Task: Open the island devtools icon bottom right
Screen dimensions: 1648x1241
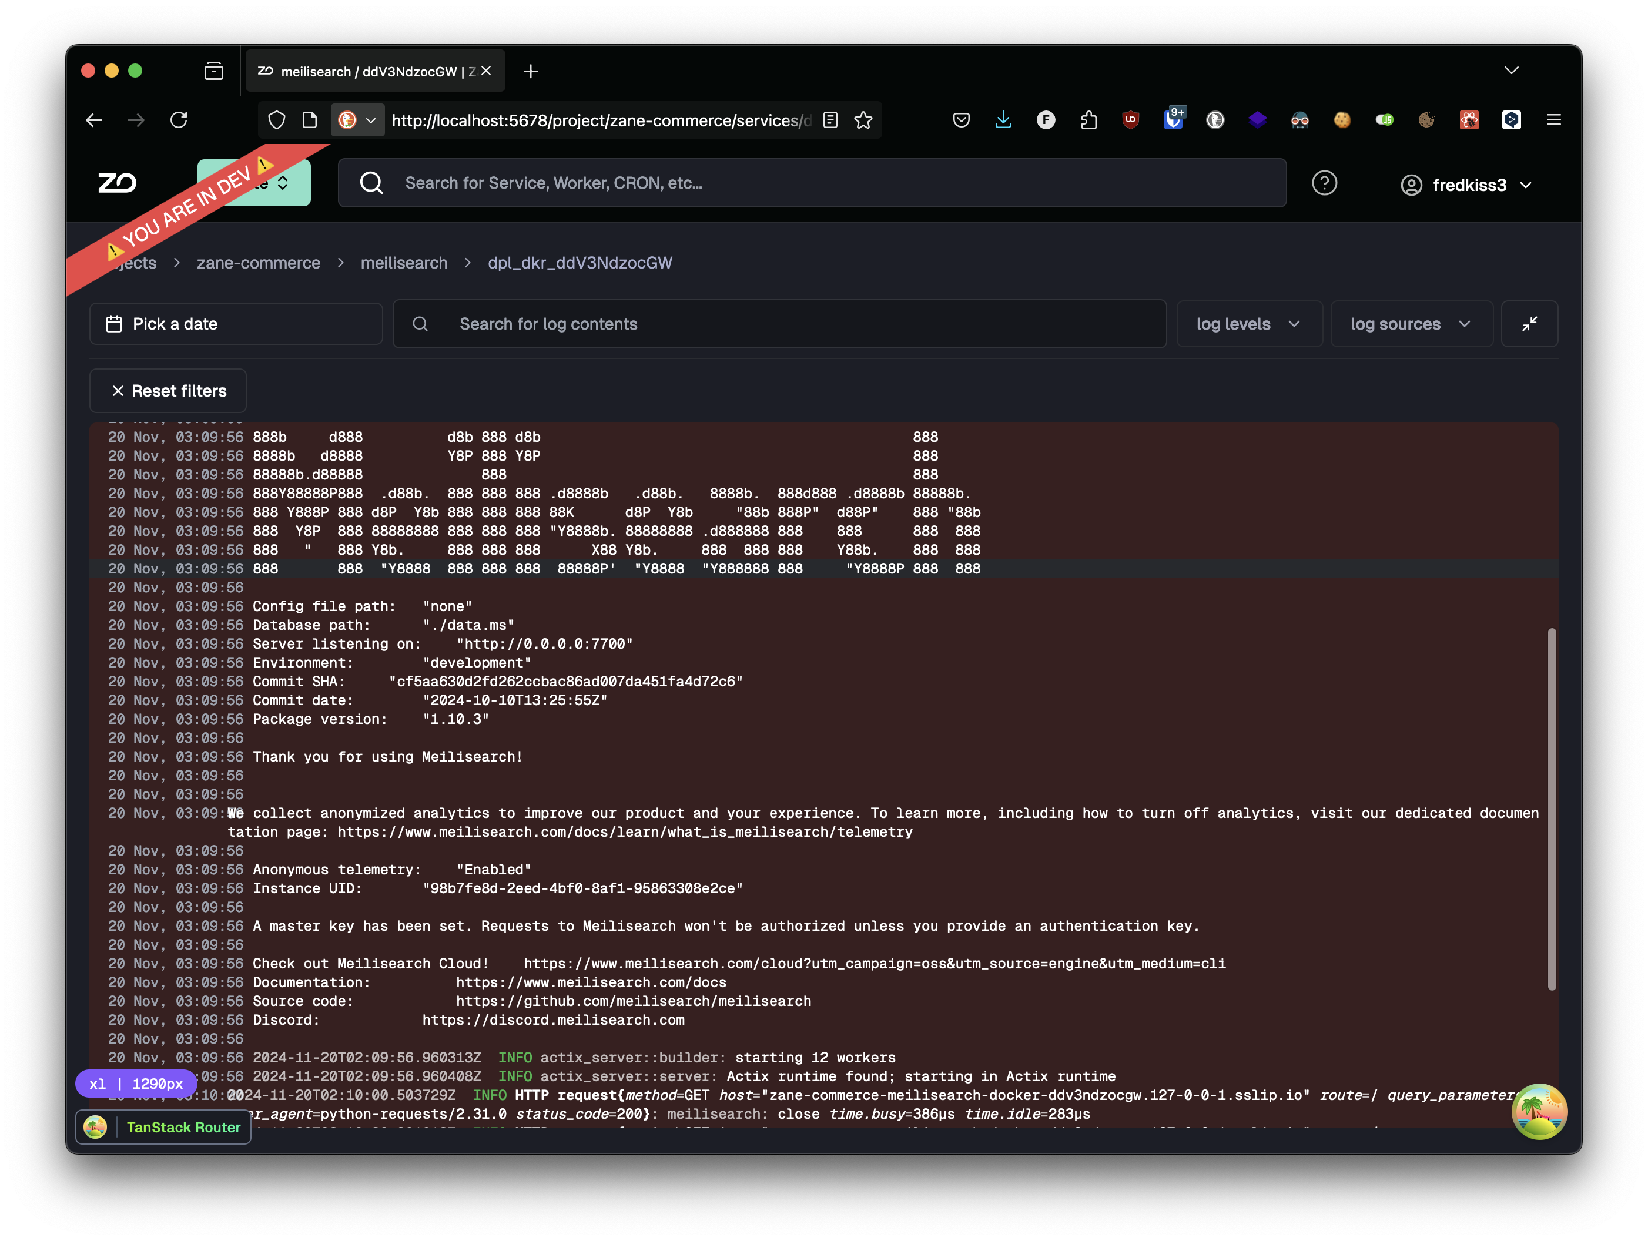Action: pyautogui.click(x=1539, y=1111)
